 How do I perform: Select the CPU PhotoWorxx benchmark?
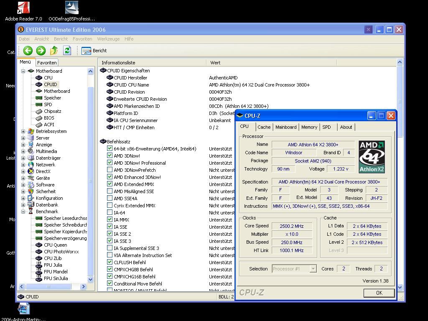61,251
